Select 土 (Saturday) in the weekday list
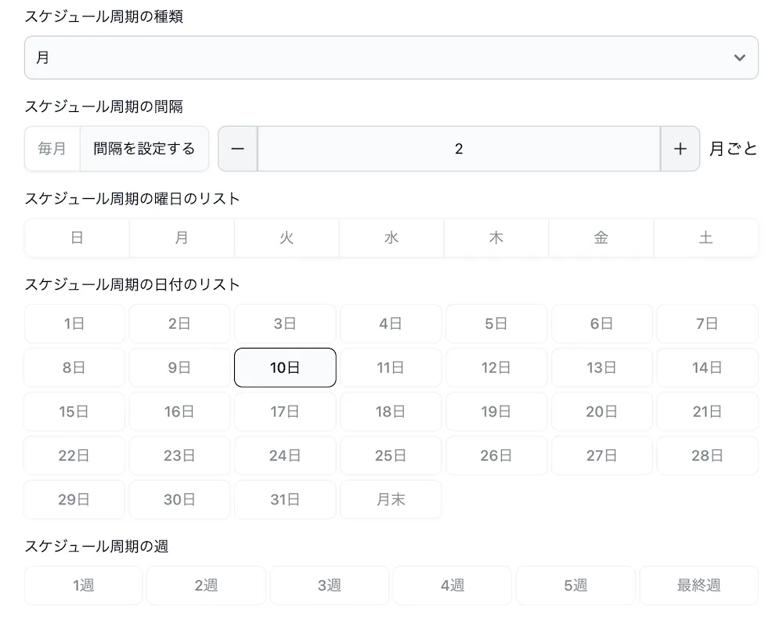783x621 pixels. 706,238
